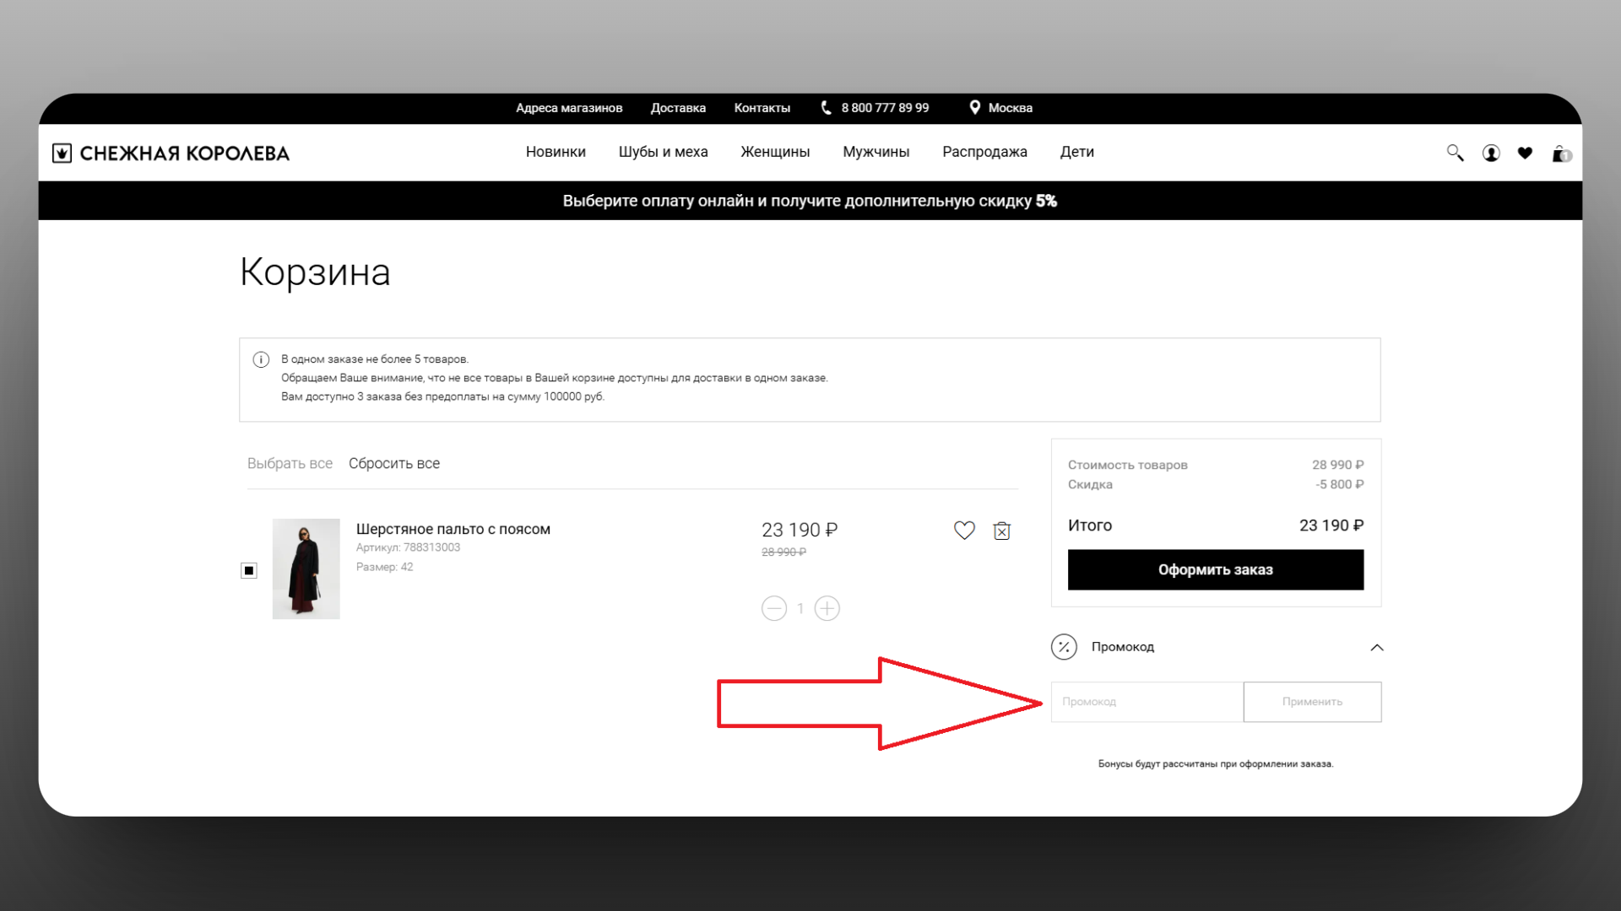Click the price 23 190 ₽ of coat
1621x911 pixels.
(x=800, y=530)
